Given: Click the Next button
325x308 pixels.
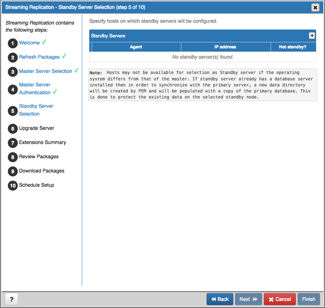Looking at the screenshot, I should [x=248, y=299].
